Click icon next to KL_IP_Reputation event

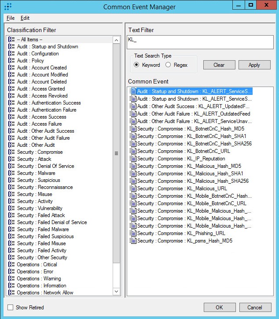(x=133, y=159)
